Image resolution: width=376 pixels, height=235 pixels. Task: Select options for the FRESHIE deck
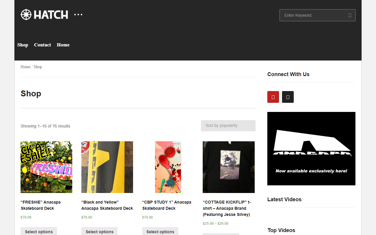pos(39,231)
